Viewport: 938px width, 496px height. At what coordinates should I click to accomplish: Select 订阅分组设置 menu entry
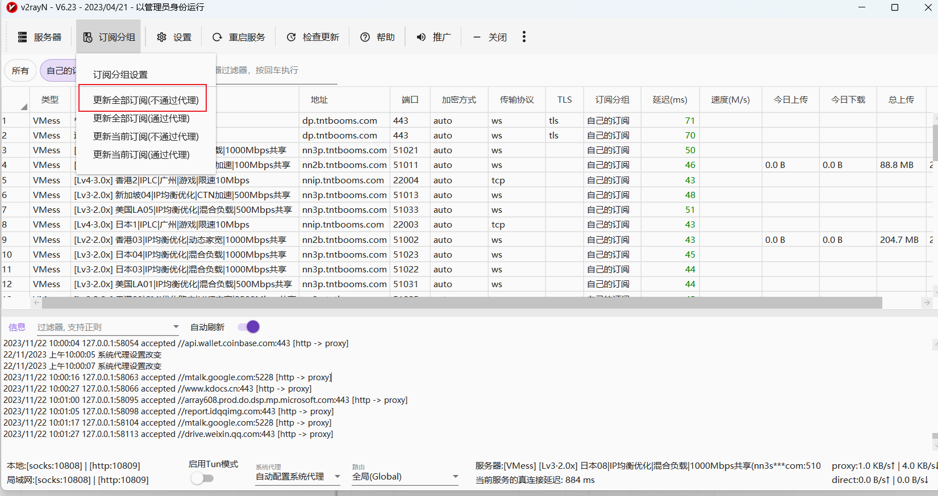pos(120,74)
